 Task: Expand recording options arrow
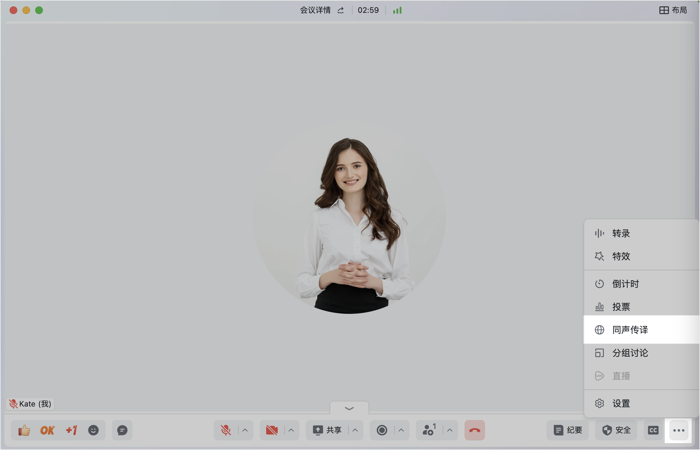coord(401,430)
